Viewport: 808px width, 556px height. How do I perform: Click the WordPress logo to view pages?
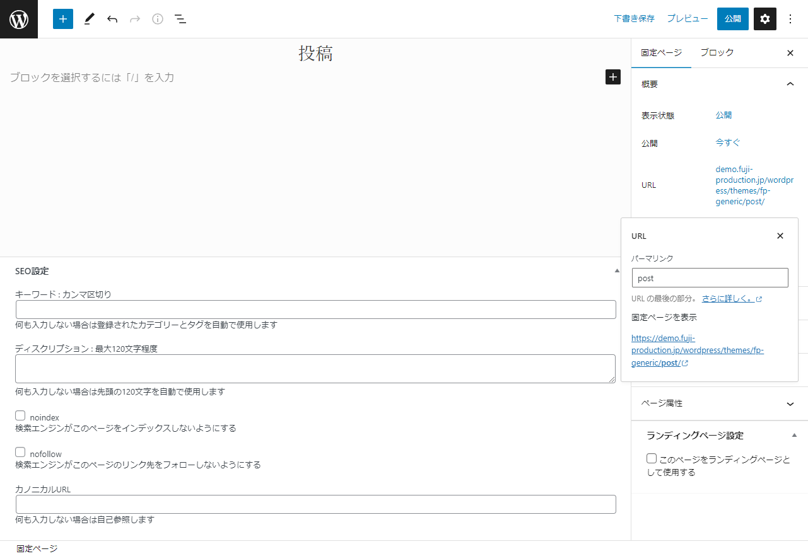tap(19, 19)
